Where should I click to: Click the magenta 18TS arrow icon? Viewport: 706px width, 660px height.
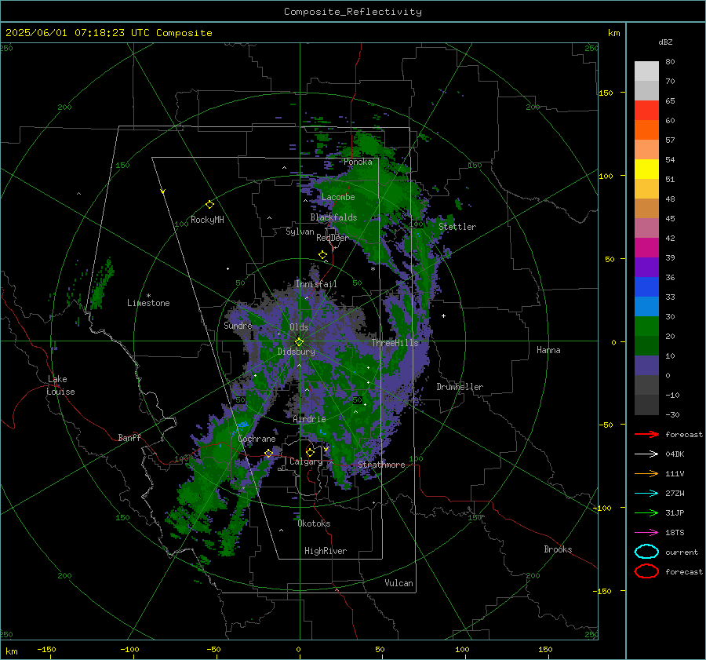[646, 533]
